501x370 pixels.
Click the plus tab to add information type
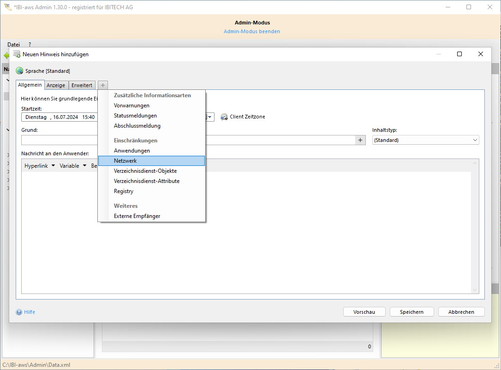click(x=103, y=85)
